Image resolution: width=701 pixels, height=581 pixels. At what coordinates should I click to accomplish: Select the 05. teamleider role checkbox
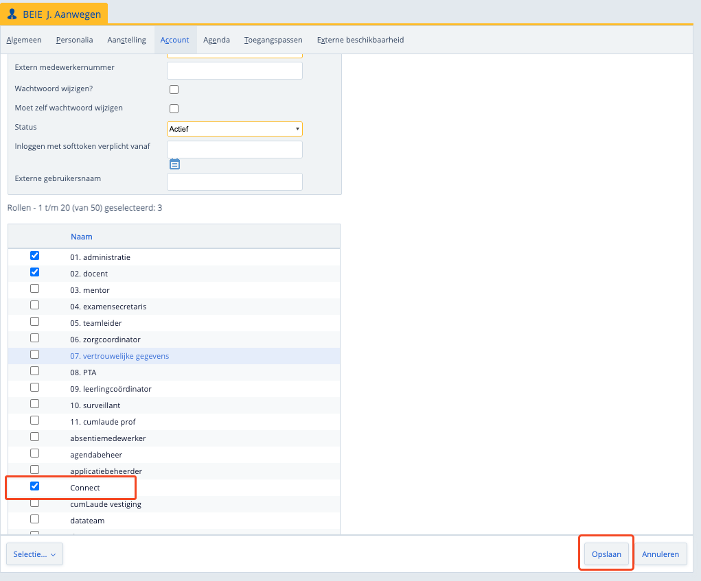pyautogui.click(x=35, y=322)
